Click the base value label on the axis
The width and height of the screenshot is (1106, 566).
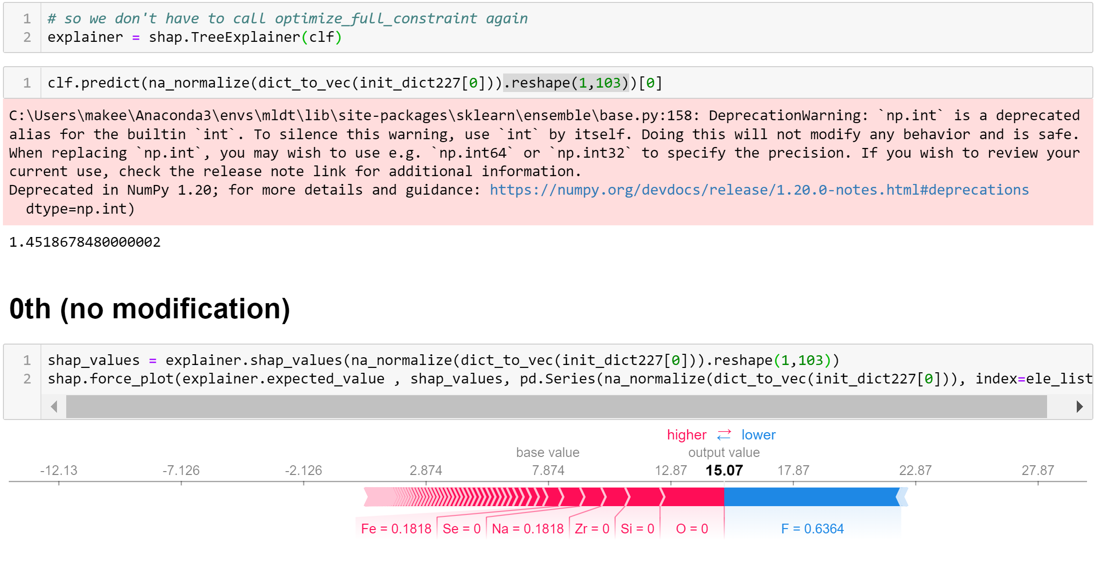coord(547,452)
